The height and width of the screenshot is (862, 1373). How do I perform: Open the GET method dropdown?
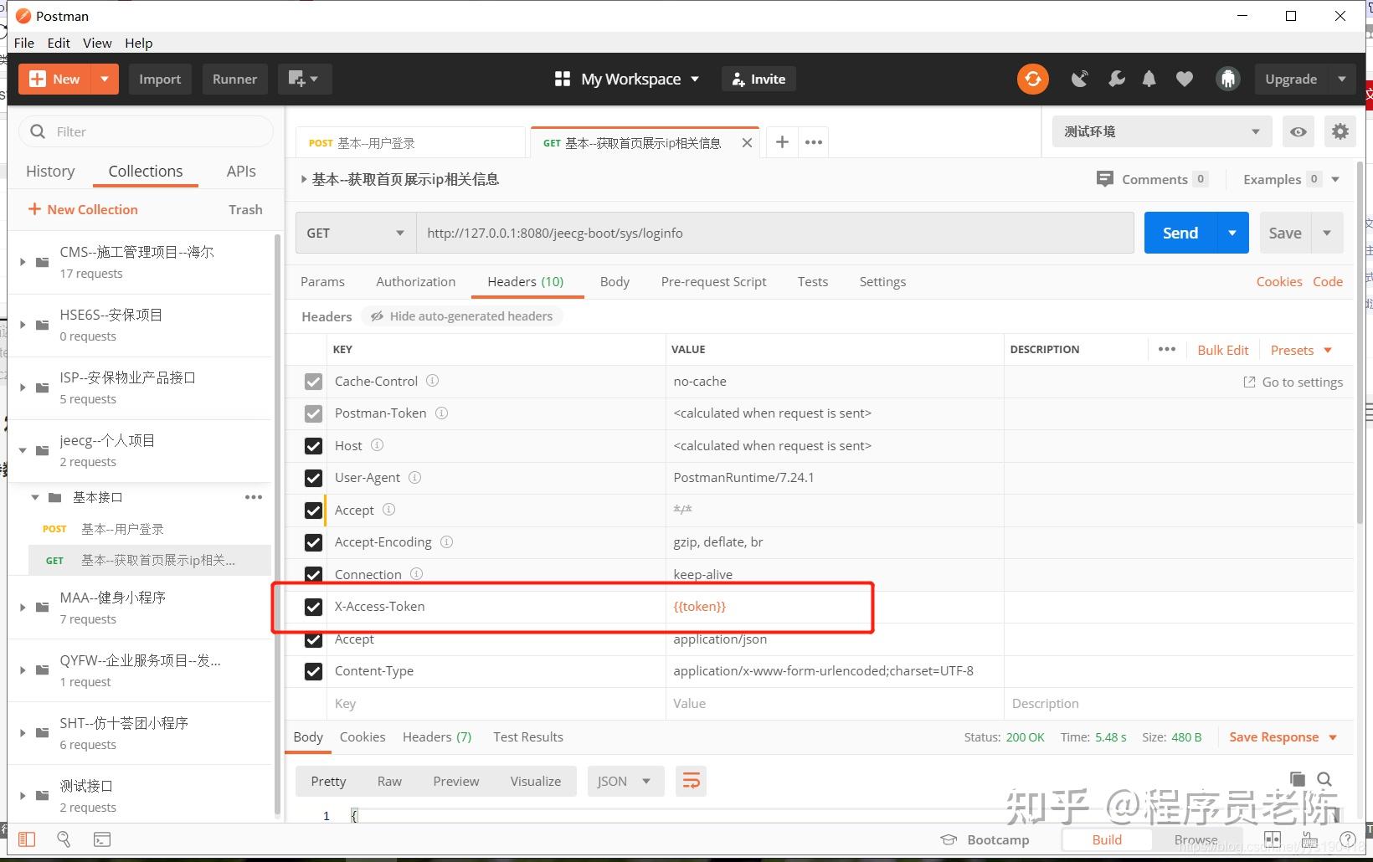coord(356,233)
